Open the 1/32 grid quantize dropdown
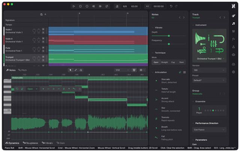The width and height of the screenshot is (240, 152). point(122,70)
